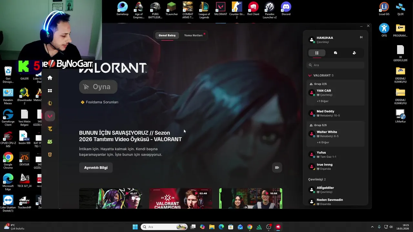Open Paradox Launcher v2 desktop shortcut
The height and width of the screenshot is (232, 413).
click(x=270, y=11)
